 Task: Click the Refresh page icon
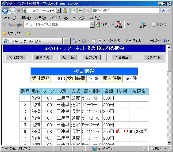pyautogui.click(x=80, y=11)
